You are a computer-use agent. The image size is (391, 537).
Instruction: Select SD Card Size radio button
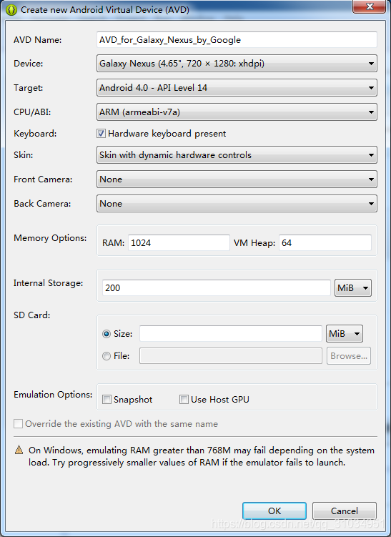[x=107, y=334]
